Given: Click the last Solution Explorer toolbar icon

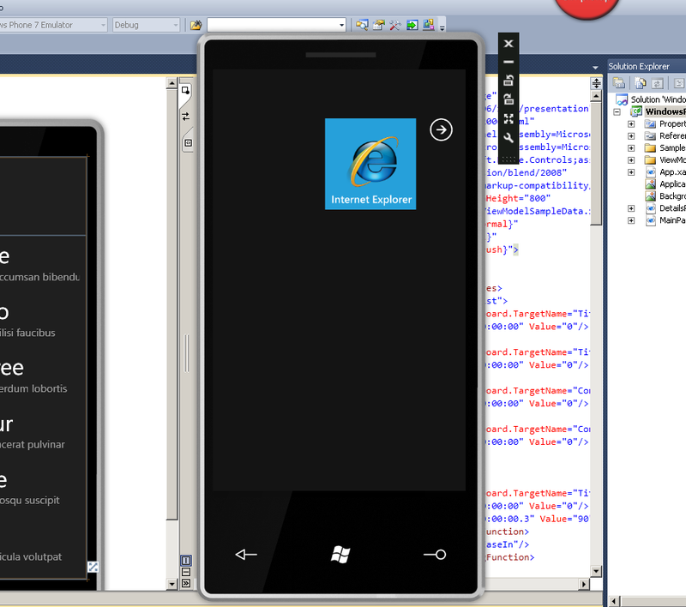Looking at the screenshot, I should pos(679,83).
